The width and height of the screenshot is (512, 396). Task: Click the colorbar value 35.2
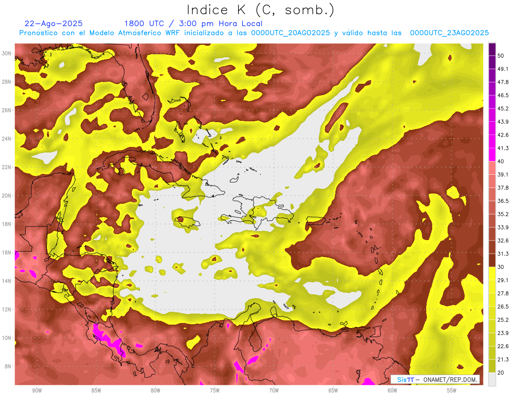coord(503,214)
